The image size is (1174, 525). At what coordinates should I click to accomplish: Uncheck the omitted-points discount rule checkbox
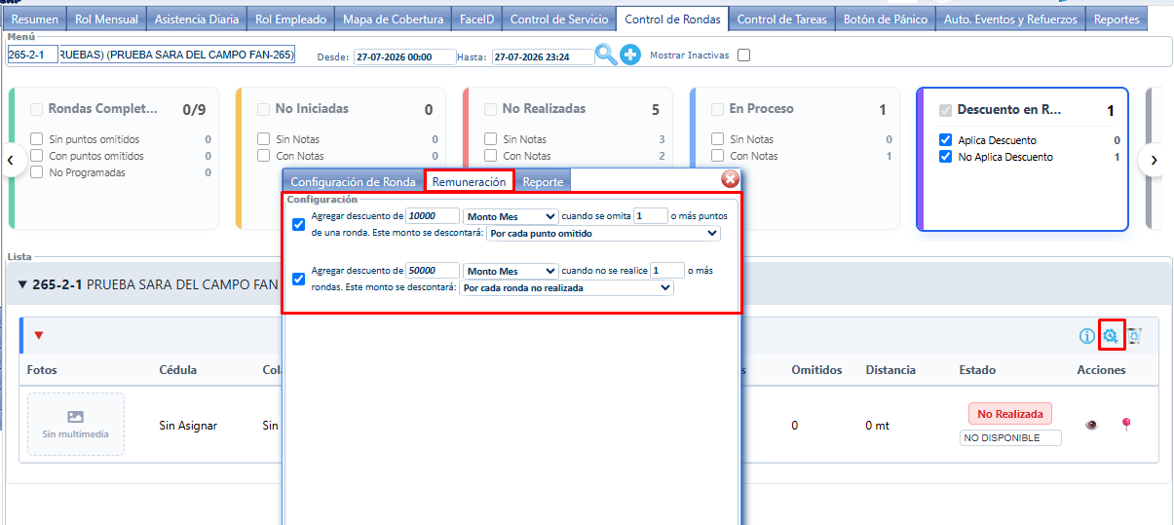click(299, 224)
